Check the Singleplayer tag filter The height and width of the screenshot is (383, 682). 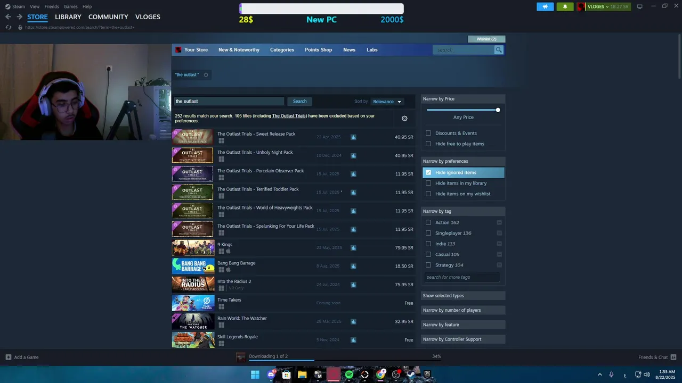(x=428, y=233)
